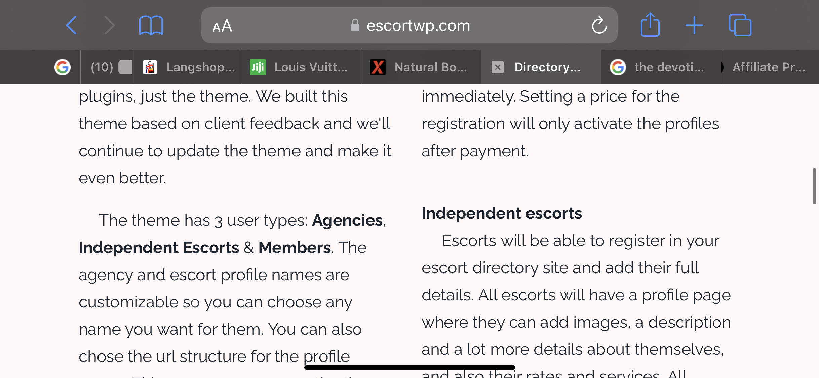819x378 pixels.
Task: Go back with the back arrow
Action: point(71,25)
